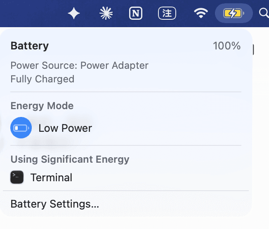Select the Terminal entry name

tap(51, 178)
